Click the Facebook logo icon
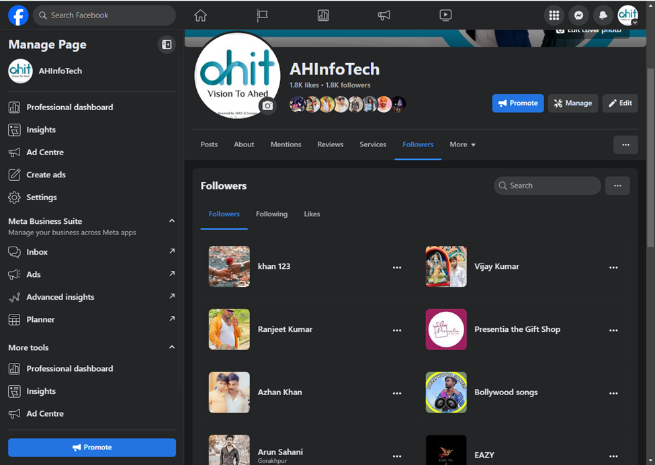Viewport: 655px width, 465px height. point(18,15)
